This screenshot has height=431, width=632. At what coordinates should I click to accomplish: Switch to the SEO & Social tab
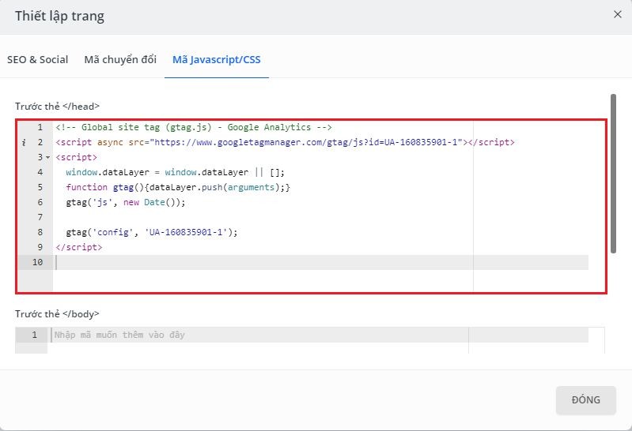(37, 59)
